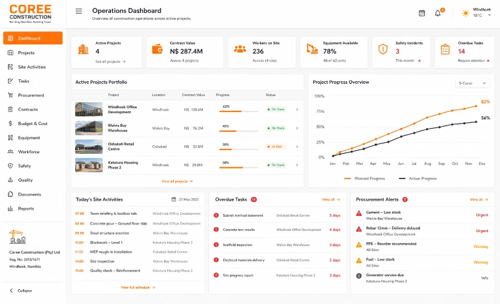Click the Contract Value wallet icon
500x304 pixels.
158,49
